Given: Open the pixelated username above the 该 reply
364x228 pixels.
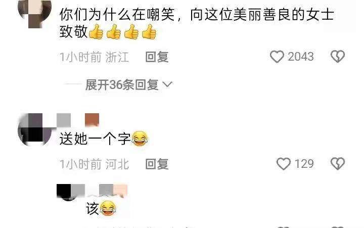Looking at the screenshot, I should pyautogui.click(x=92, y=191).
